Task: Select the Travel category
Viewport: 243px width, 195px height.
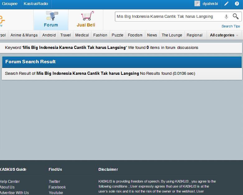Action: [66, 35]
